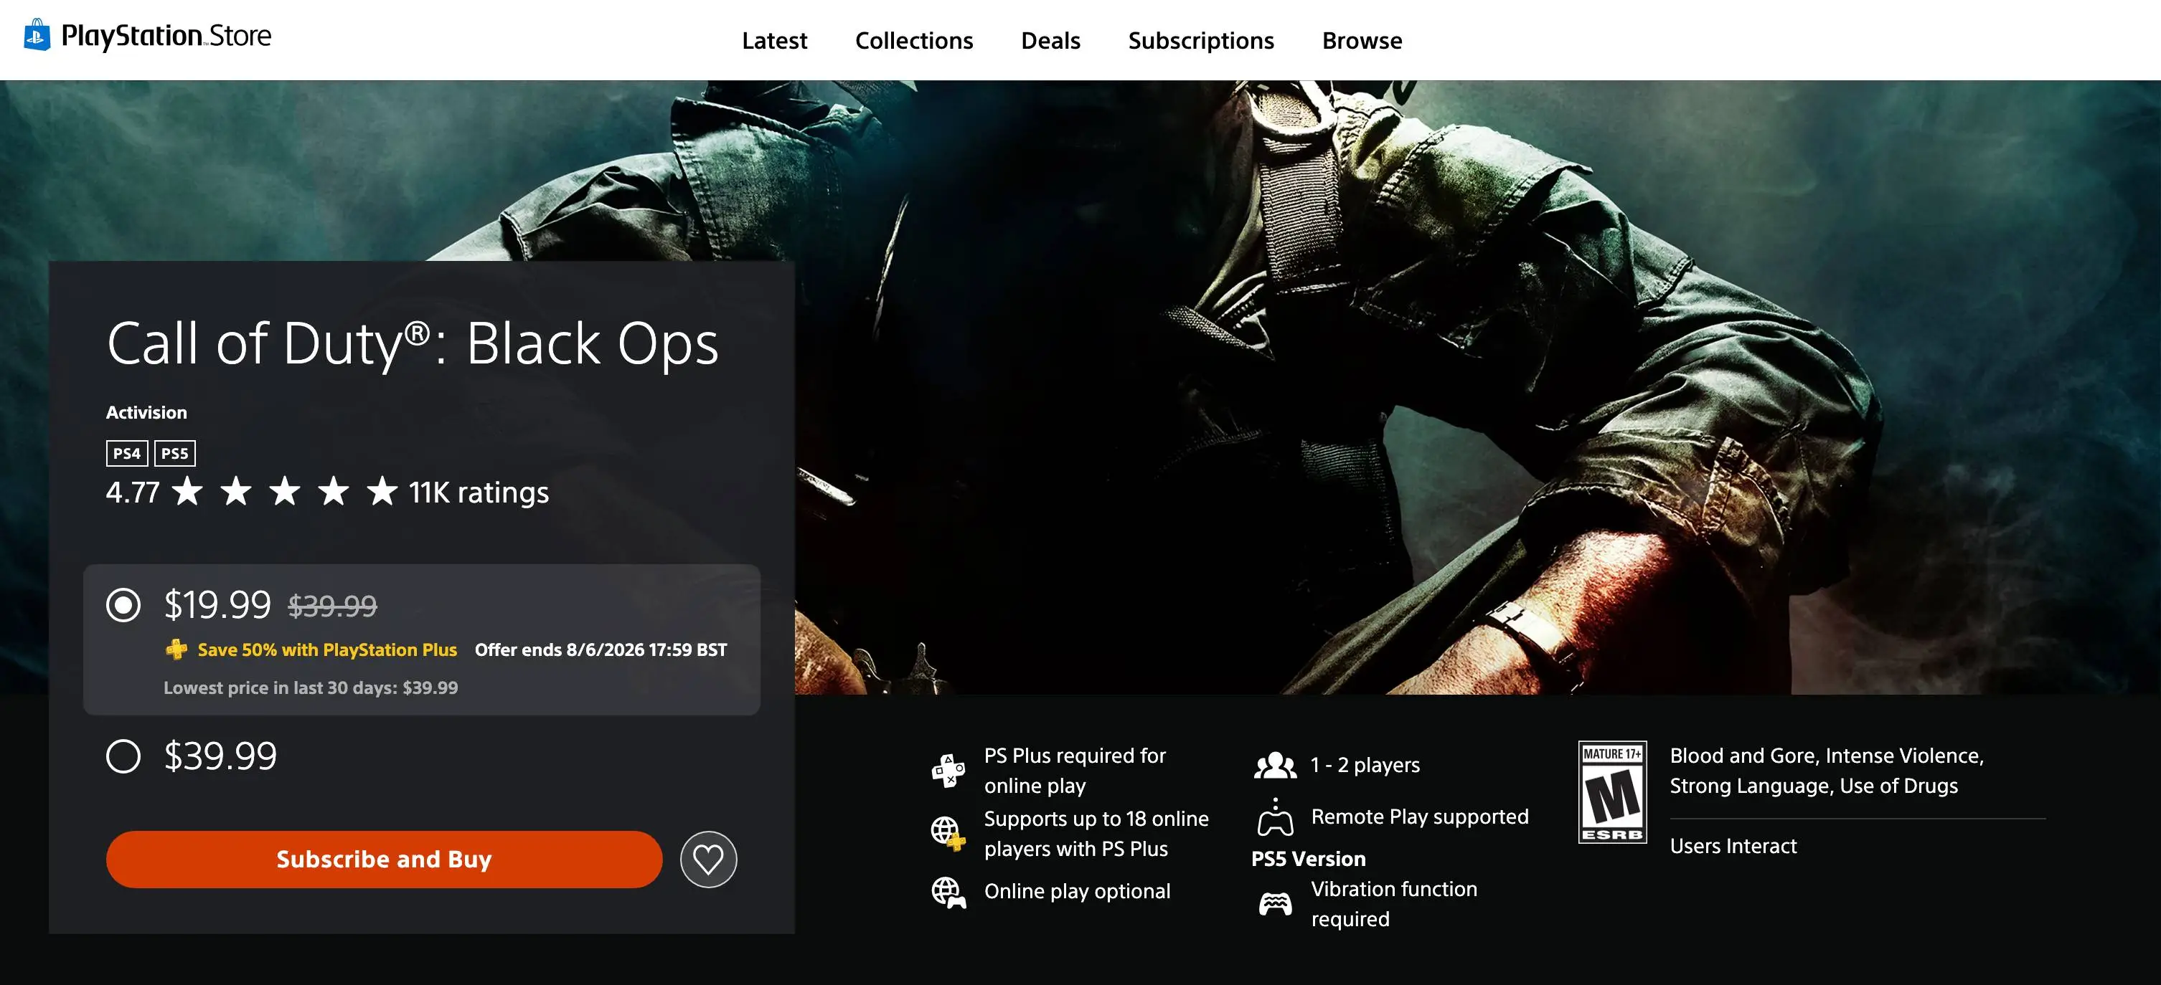Viewport: 2161px width, 985px height.
Task: Click the 1 - 2 players text
Action: (x=1365, y=764)
